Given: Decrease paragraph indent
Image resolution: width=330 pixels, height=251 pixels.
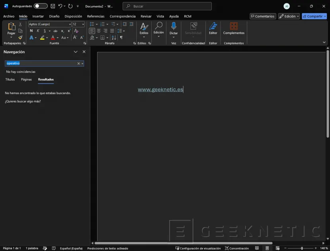Looking at the screenshot, I should pyautogui.click(x=125, y=24).
